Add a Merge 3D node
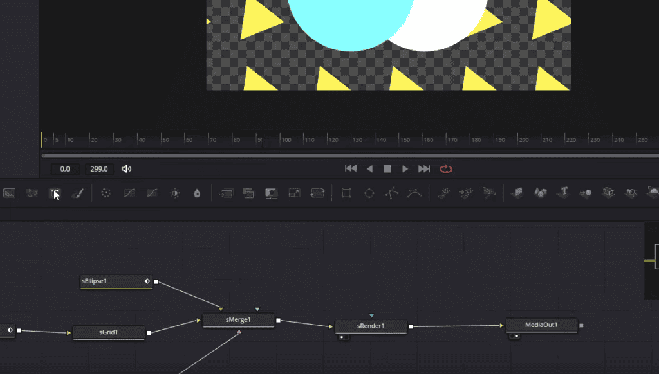 coord(586,193)
